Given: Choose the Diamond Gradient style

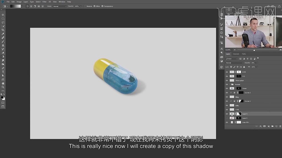Looking at the screenshot, I should 43,6.
